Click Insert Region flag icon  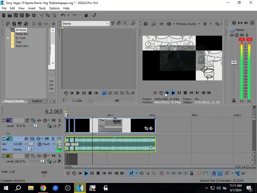[x=206, y=173]
